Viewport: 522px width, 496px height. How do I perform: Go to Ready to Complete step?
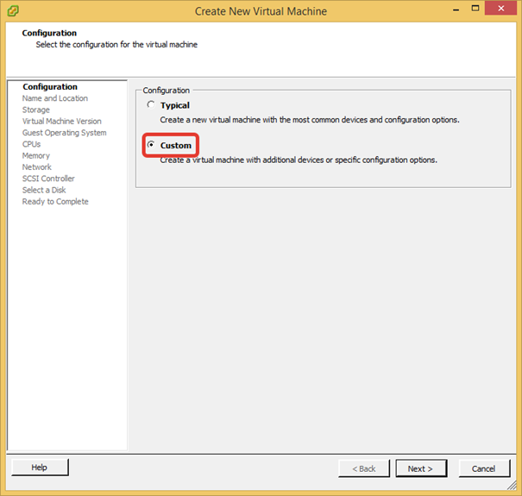pos(55,201)
